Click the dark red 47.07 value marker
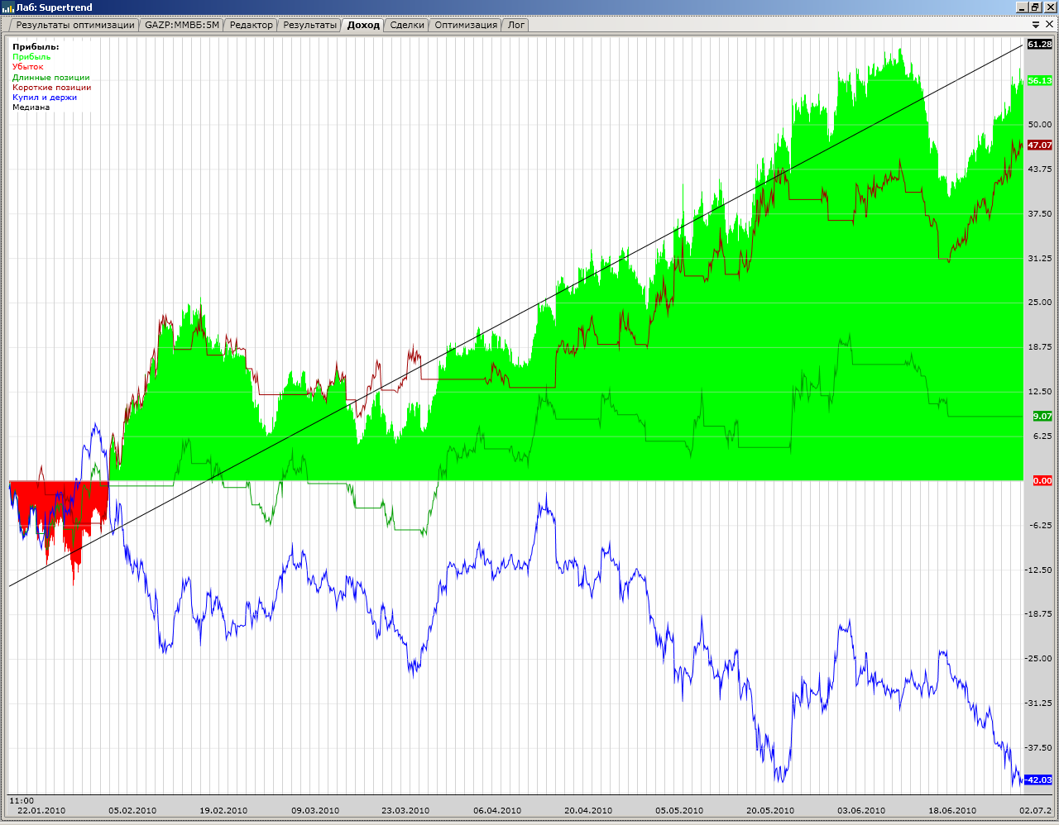The width and height of the screenshot is (1059, 825). tap(1040, 145)
